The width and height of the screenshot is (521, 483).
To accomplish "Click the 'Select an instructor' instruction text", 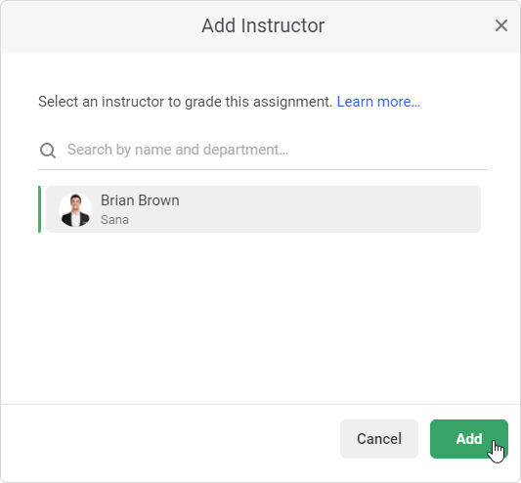I will pos(185,102).
